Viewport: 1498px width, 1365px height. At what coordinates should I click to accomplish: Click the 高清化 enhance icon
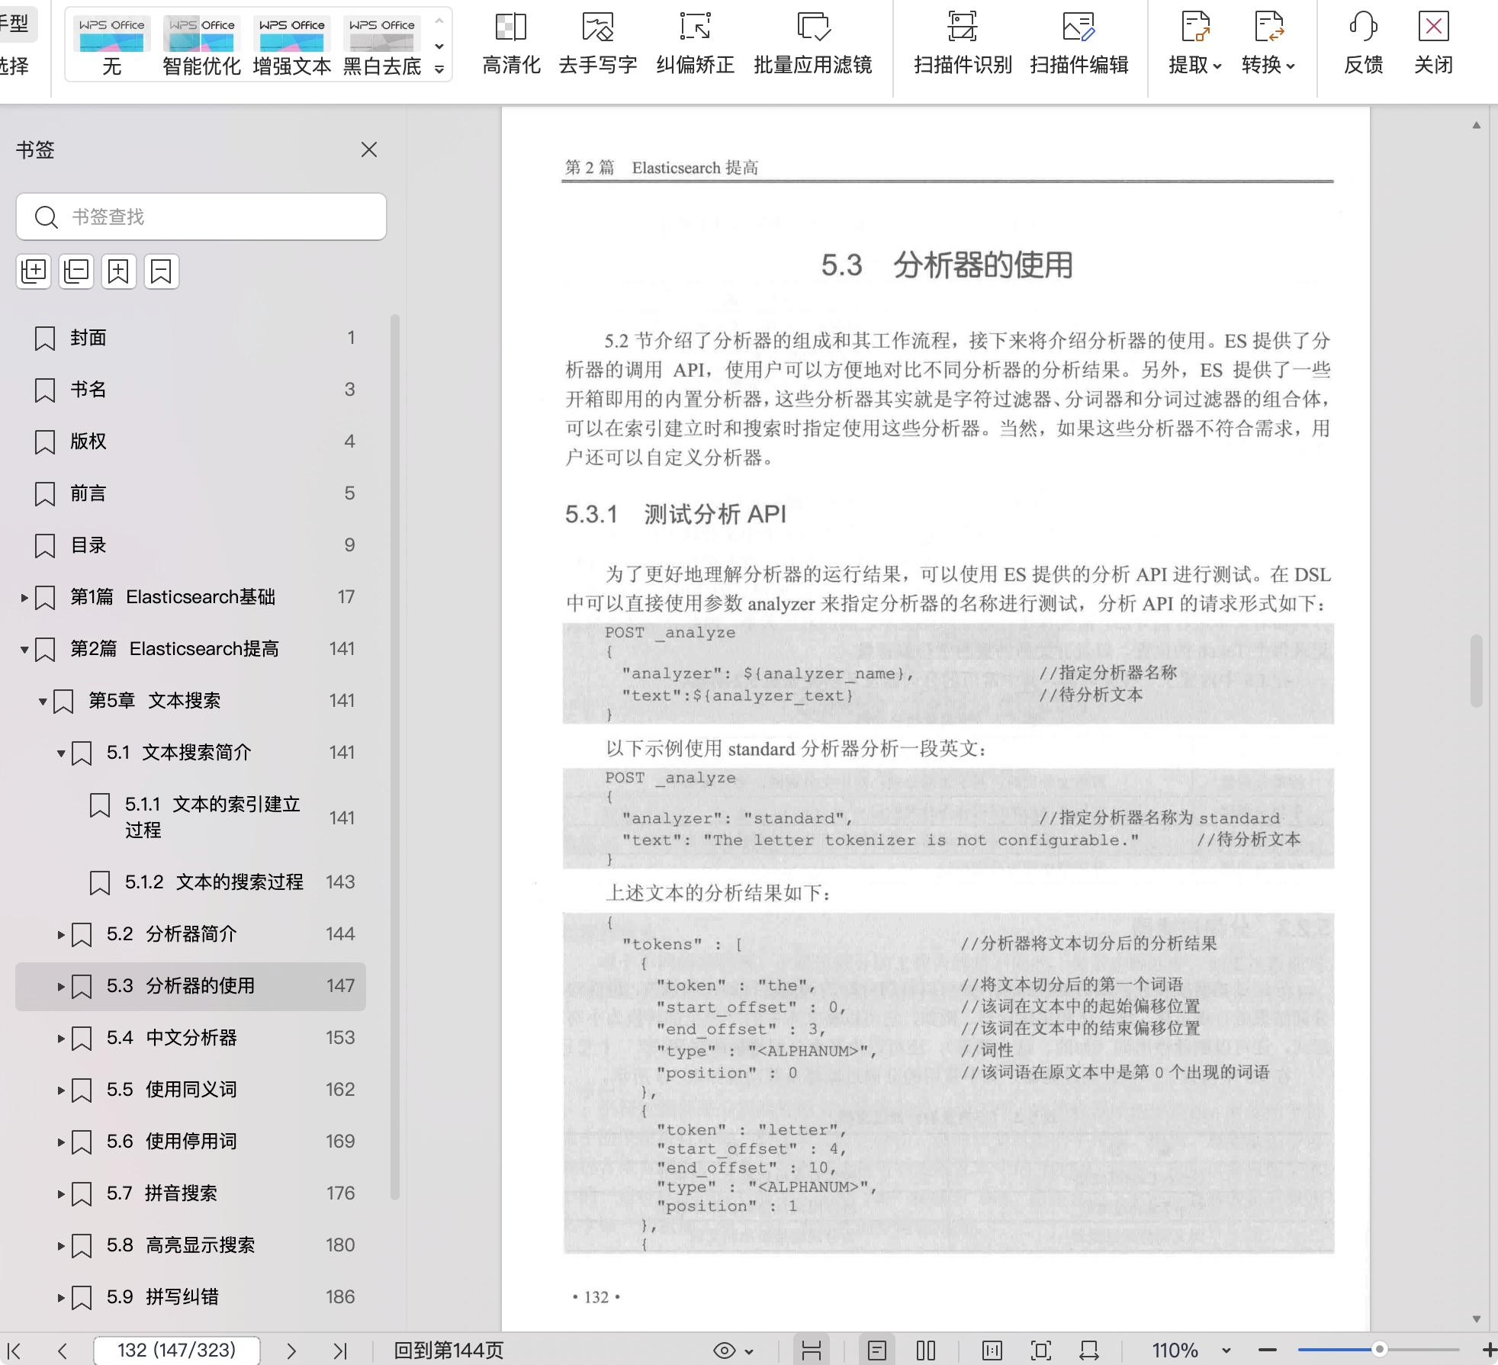[511, 27]
